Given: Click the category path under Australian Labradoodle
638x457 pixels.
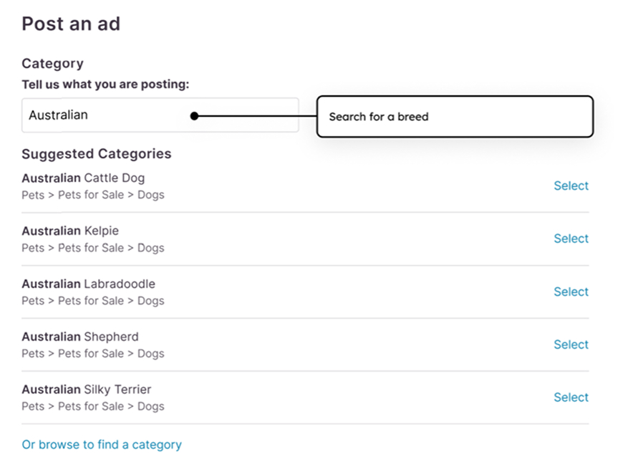Looking at the screenshot, I should 93,301.
